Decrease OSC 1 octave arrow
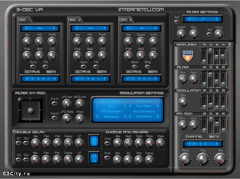The image size is (240, 179). [27, 79]
